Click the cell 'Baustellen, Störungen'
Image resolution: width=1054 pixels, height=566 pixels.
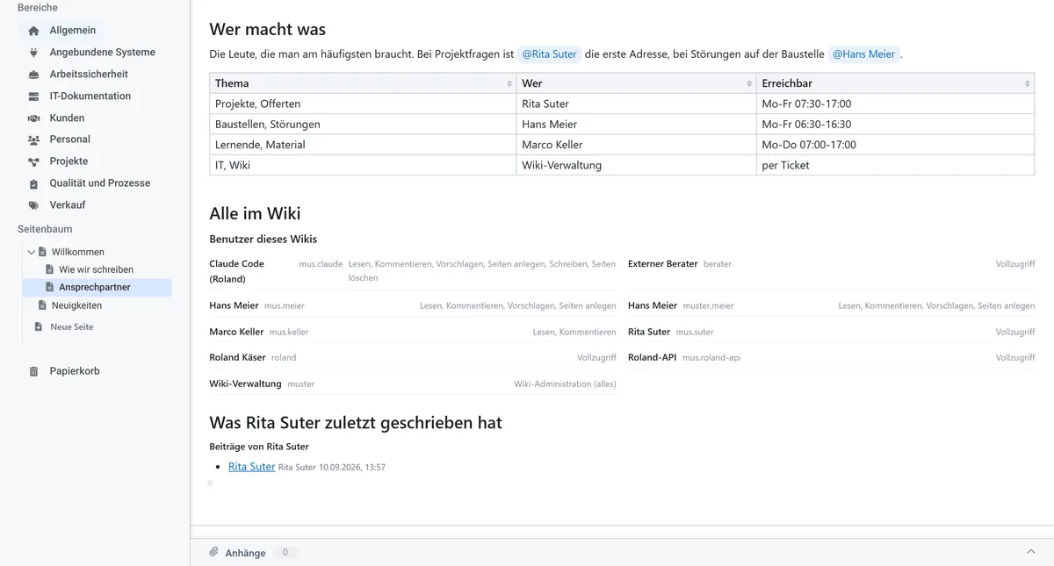[x=363, y=125]
